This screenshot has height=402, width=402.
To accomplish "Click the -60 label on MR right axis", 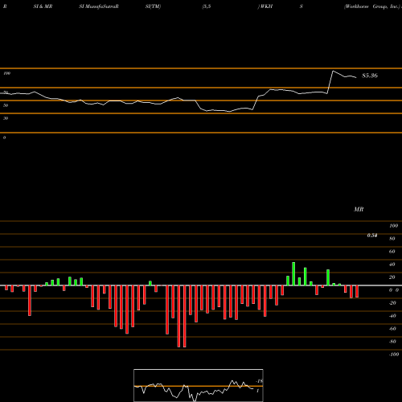I will coord(392,329).
